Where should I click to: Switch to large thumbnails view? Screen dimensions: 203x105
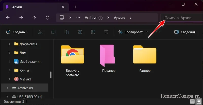coord(198,102)
